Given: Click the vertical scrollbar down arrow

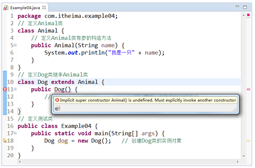Looking at the screenshot, I should tap(244, 156).
